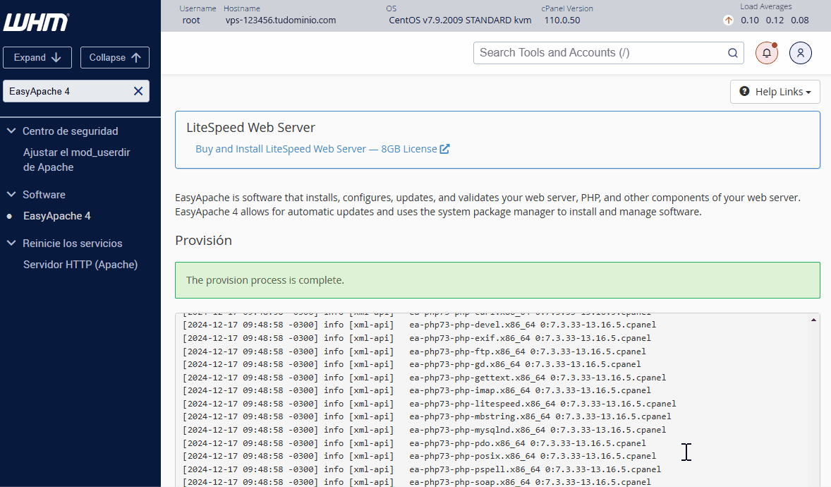831x487 pixels.
Task: Click the log line for ea-php73-php-pdo
Action: point(414,443)
